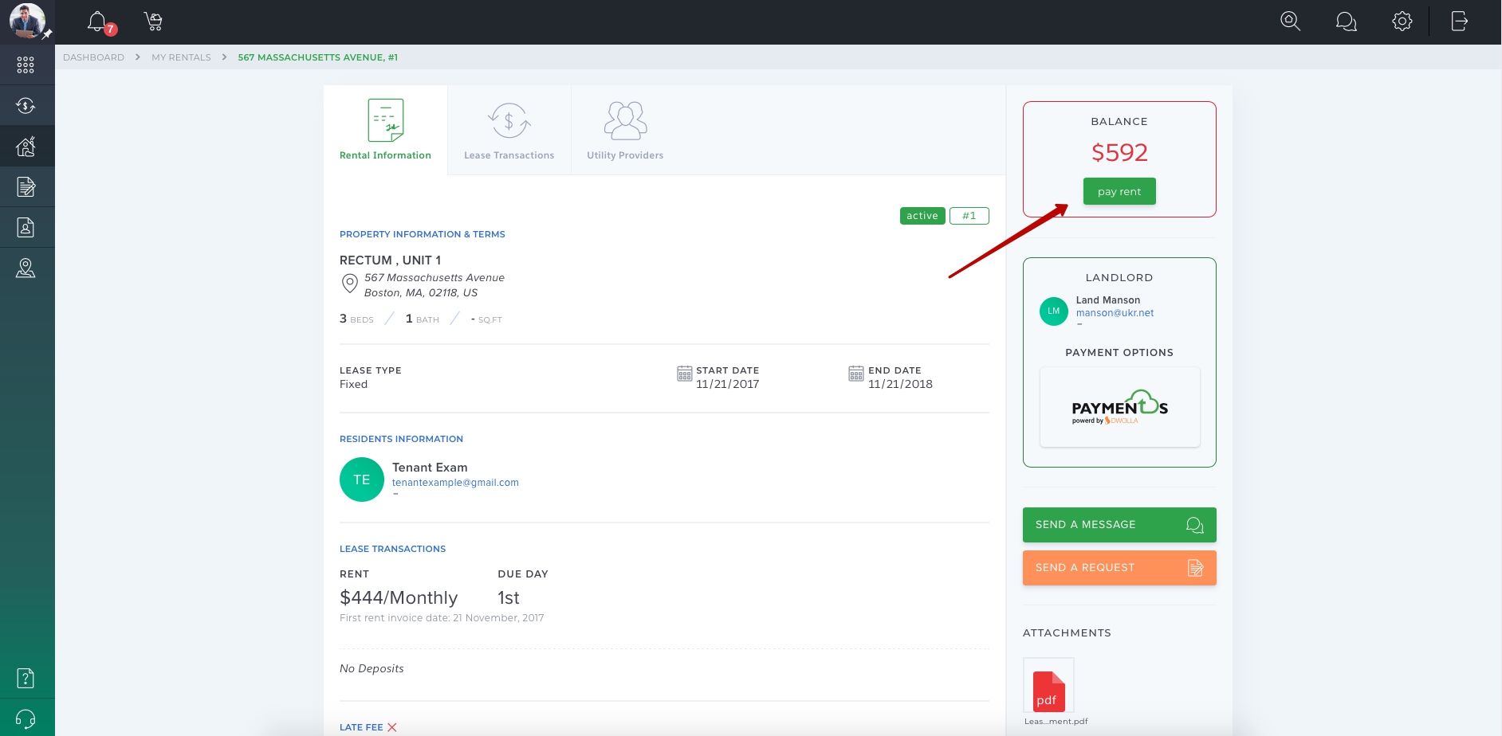Open the user profile avatar

(x=27, y=21)
